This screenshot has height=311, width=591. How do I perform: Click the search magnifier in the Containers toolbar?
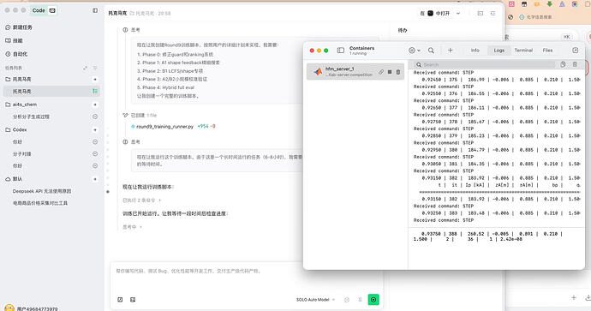coord(431,51)
